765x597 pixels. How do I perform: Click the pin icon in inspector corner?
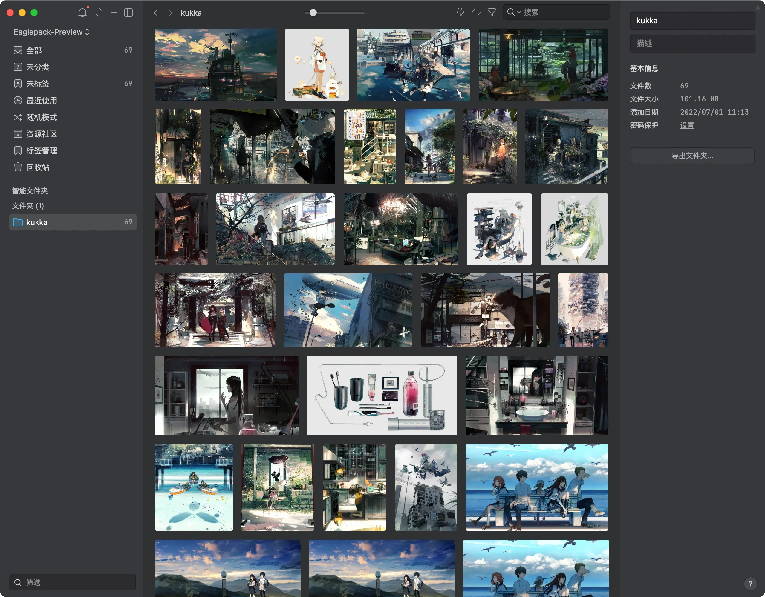click(x=757, y=8)
